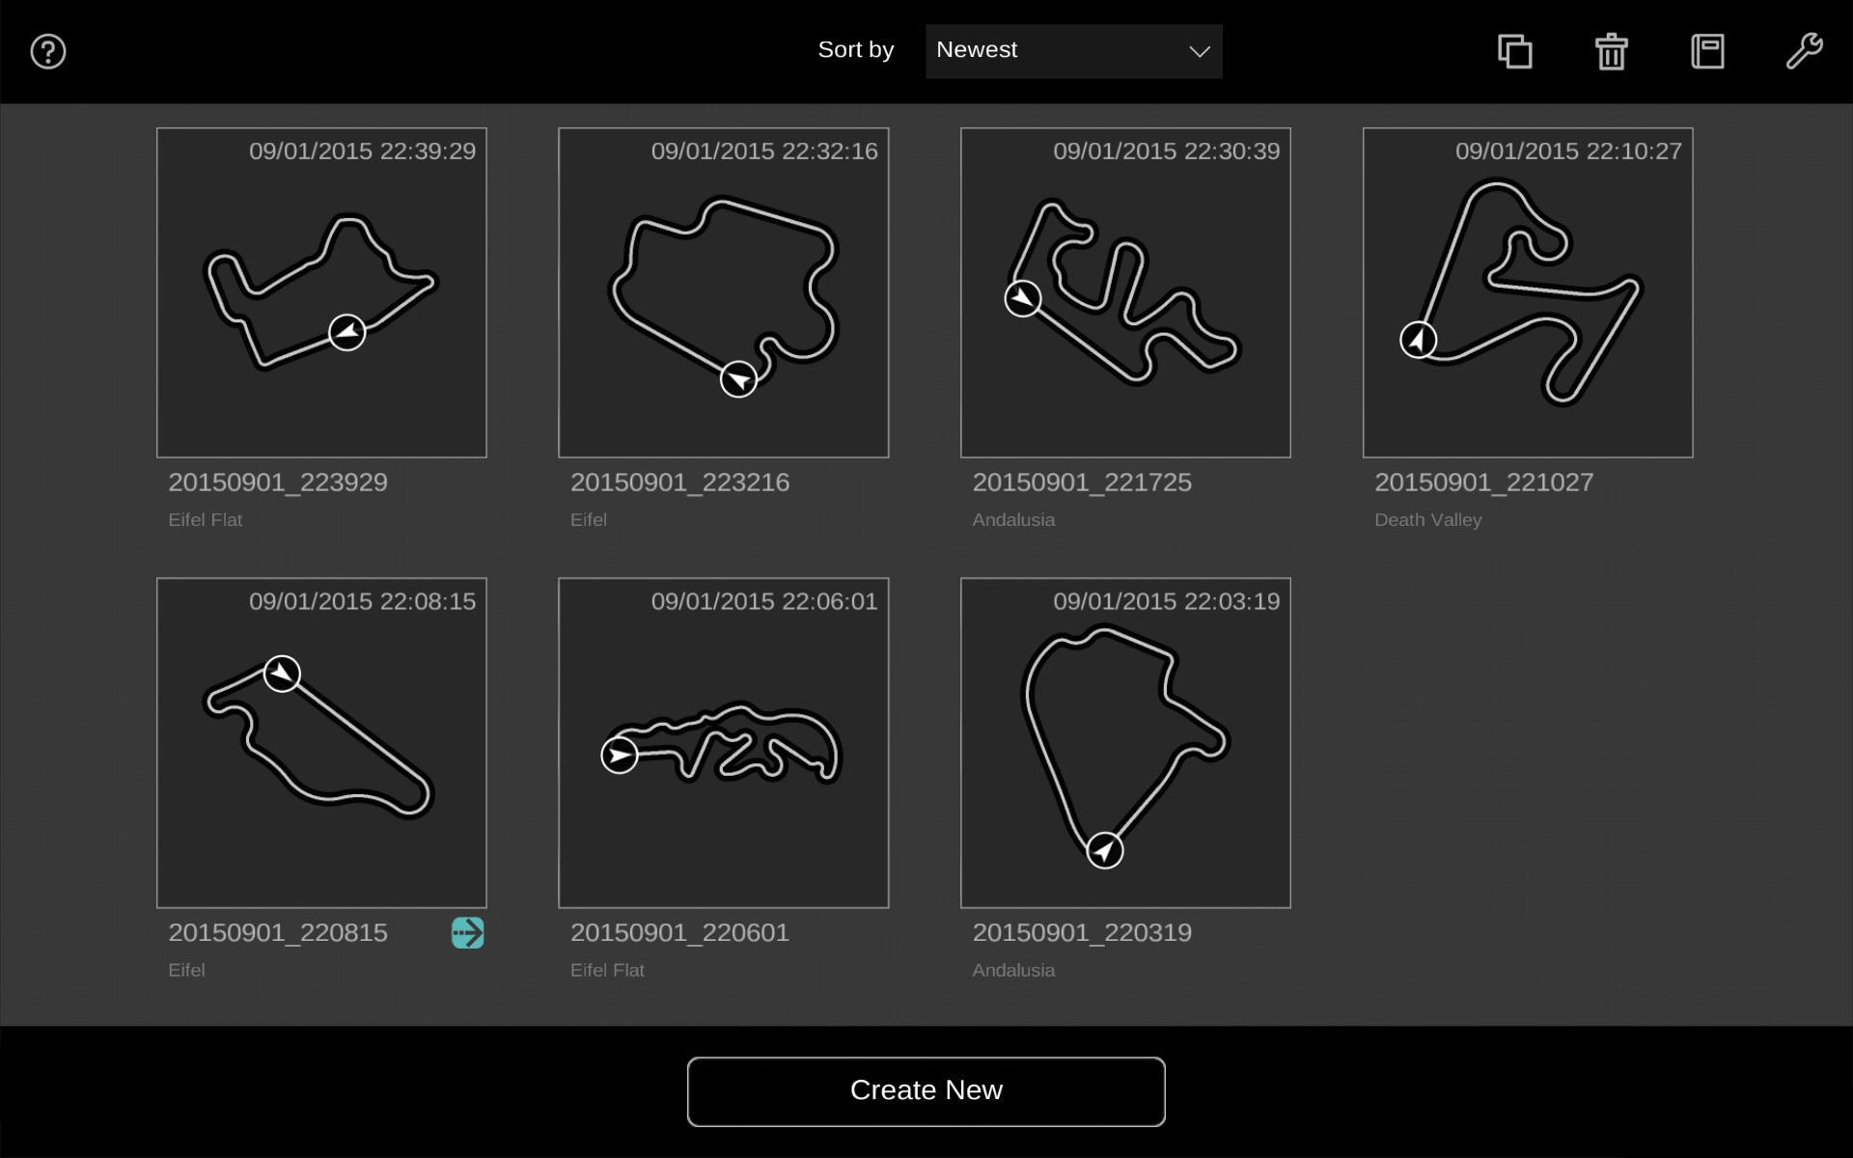Open track 20150901_220601 on Eifel Flat
The height and width of the screenshot is (1158, 1853).
pos(723,741)
